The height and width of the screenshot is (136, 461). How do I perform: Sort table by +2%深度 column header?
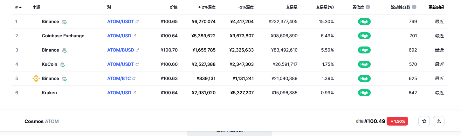coord(207,7)
